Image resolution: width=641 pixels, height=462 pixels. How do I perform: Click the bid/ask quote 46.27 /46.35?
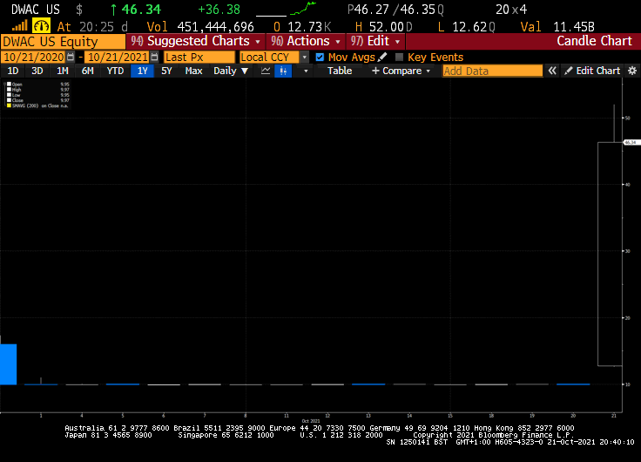pos(394,10)
